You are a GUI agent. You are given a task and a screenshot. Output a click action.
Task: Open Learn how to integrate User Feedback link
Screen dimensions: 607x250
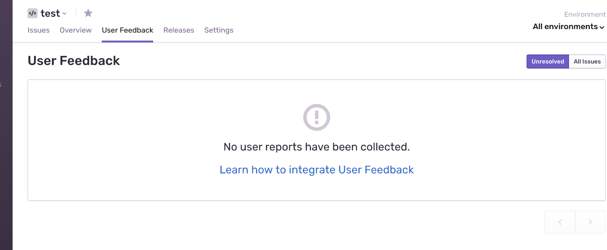point(316,170)
